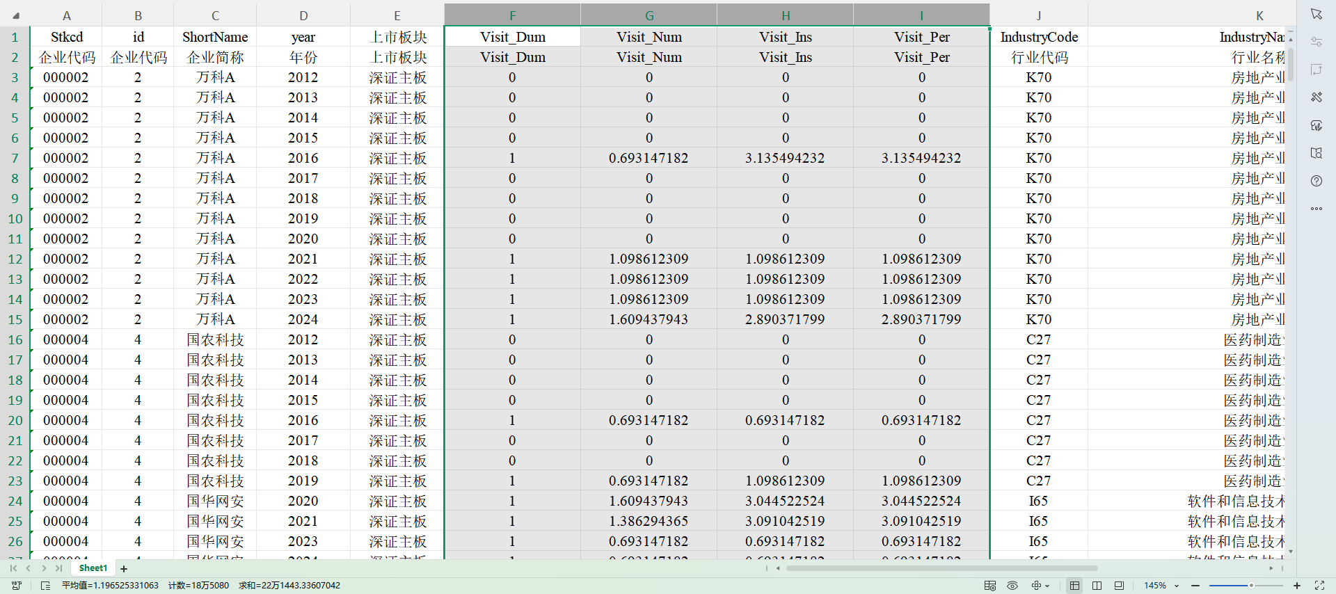
Task: Open the help question mark icon
Action: 1316,181
